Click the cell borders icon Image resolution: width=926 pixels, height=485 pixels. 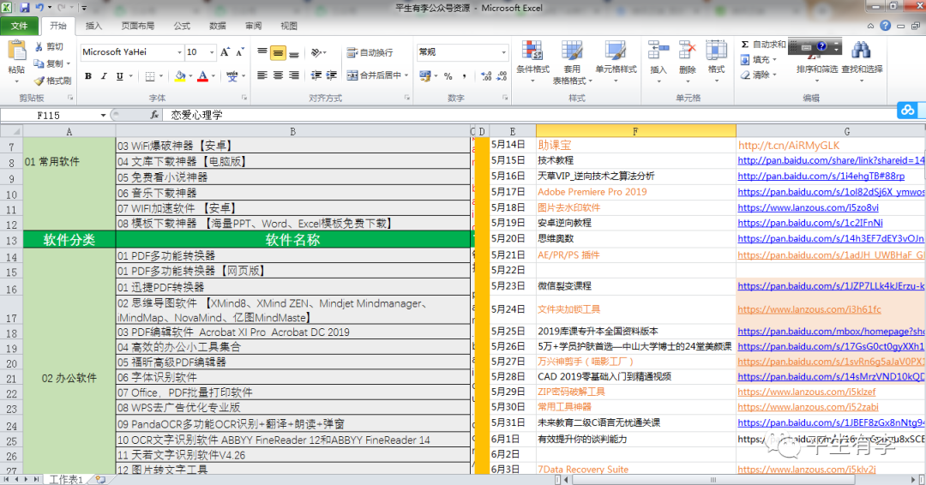[150, 76]
